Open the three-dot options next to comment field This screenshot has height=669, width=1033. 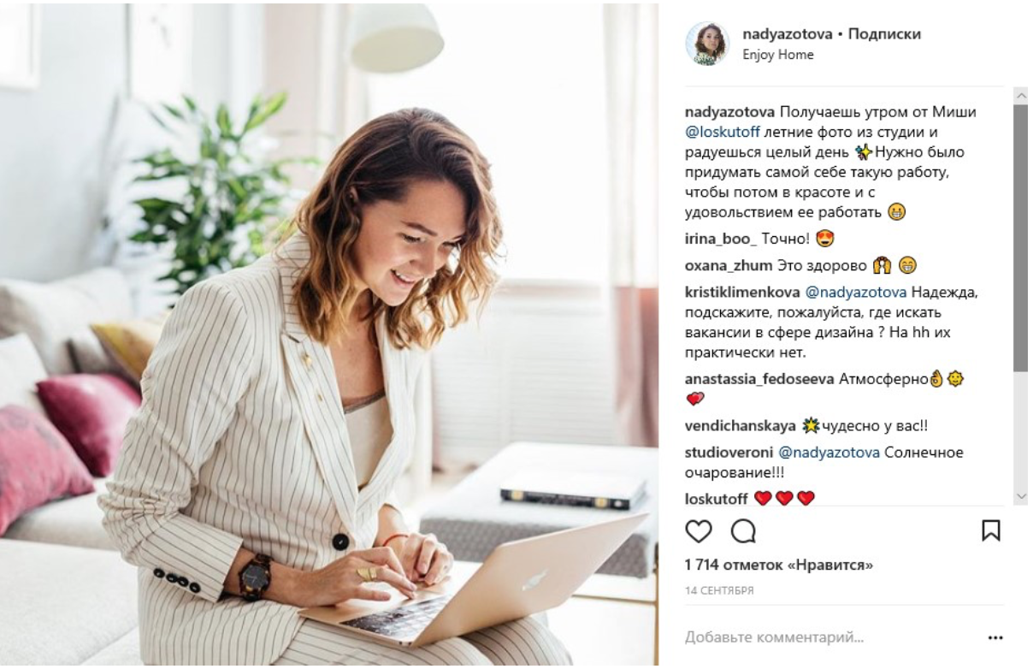(x=994, y=637)
